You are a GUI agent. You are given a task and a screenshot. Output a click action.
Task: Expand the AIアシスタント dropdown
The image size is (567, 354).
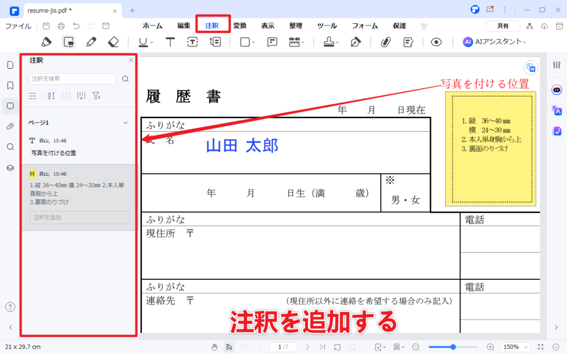pyautogui.click(x=494, y=42)
